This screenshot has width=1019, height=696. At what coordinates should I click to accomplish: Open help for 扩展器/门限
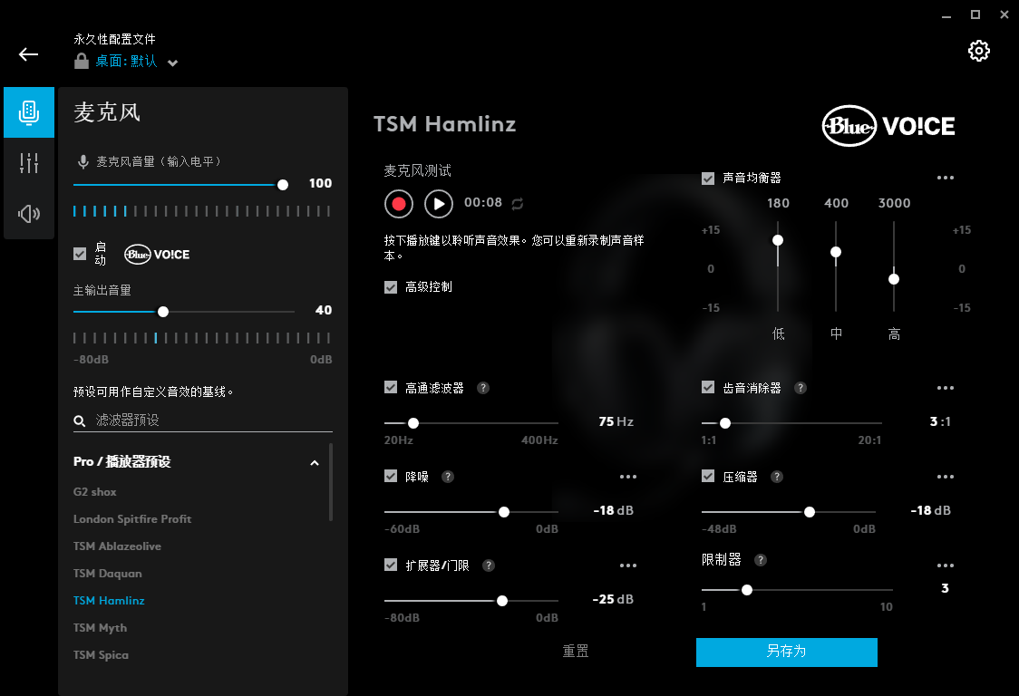click(x=489, y=565)
